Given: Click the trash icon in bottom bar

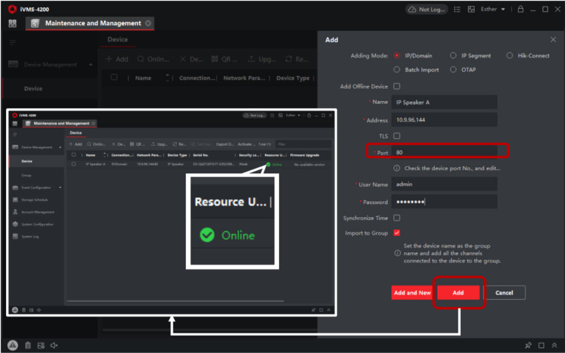Looking at the screenshot, I should click(28, 345).
